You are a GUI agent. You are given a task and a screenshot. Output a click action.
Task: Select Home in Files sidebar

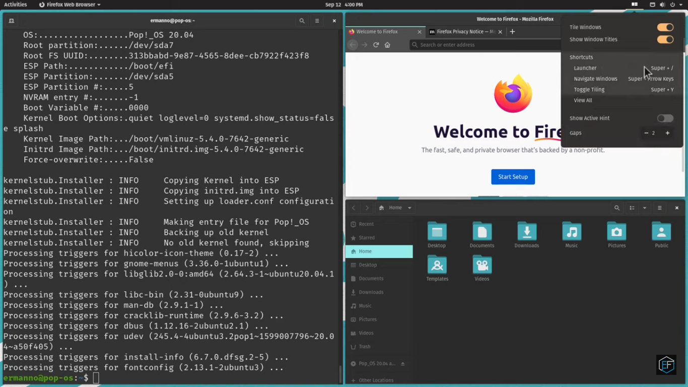379,251
